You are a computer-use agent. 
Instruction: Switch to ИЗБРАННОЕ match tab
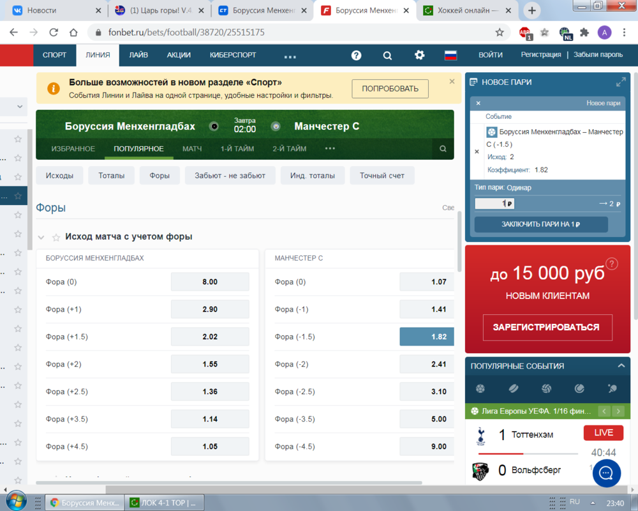point(73,149)
